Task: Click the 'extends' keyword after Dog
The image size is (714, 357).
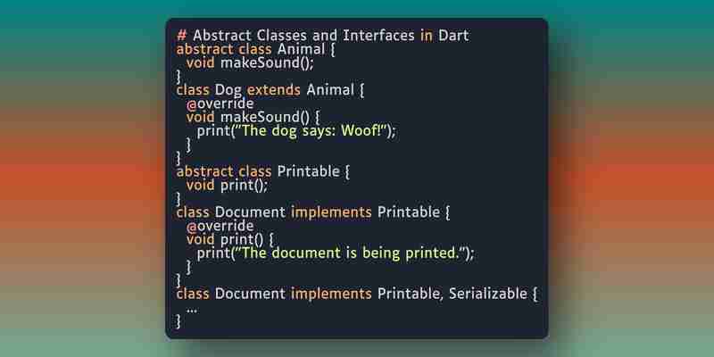Action: pos(274,90)
